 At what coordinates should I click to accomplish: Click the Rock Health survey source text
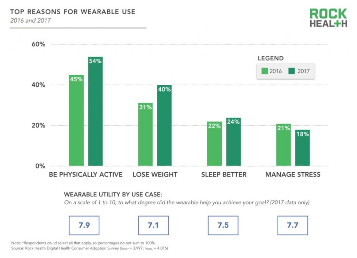click(91, 249)
